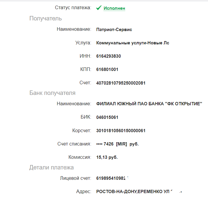Screen dimensions: 208x199
Task: Click the Получатель section heading
Action: [x=46, y=18]
